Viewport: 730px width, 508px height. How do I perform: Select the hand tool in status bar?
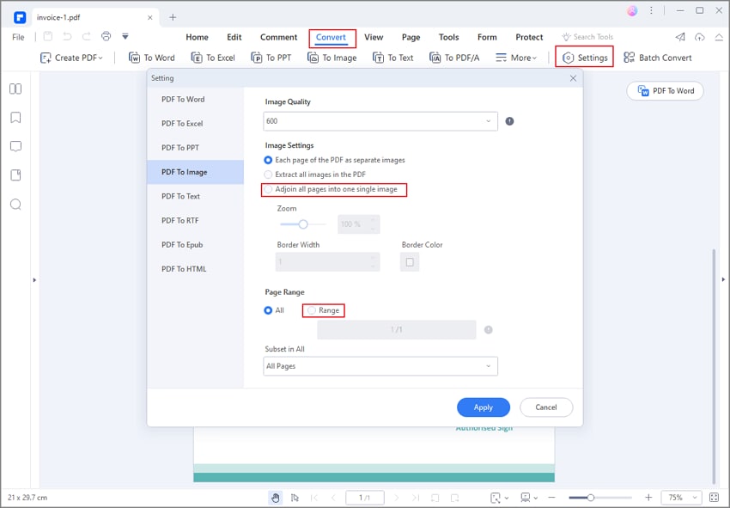[x=276, y=498]
